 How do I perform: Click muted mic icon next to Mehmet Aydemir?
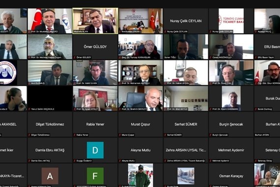click(211, 161)
